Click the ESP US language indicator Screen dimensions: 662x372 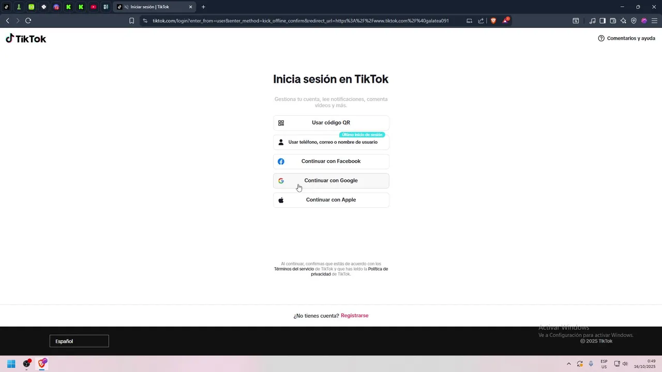click(x=604, y=364)
